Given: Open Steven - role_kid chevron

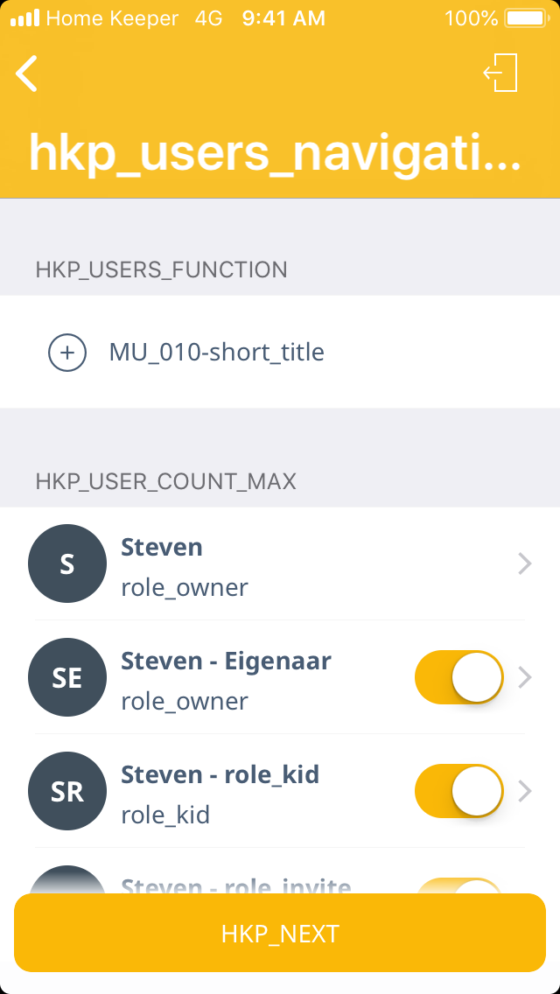Looking at the screenshot, I should (x=525, y=791).
